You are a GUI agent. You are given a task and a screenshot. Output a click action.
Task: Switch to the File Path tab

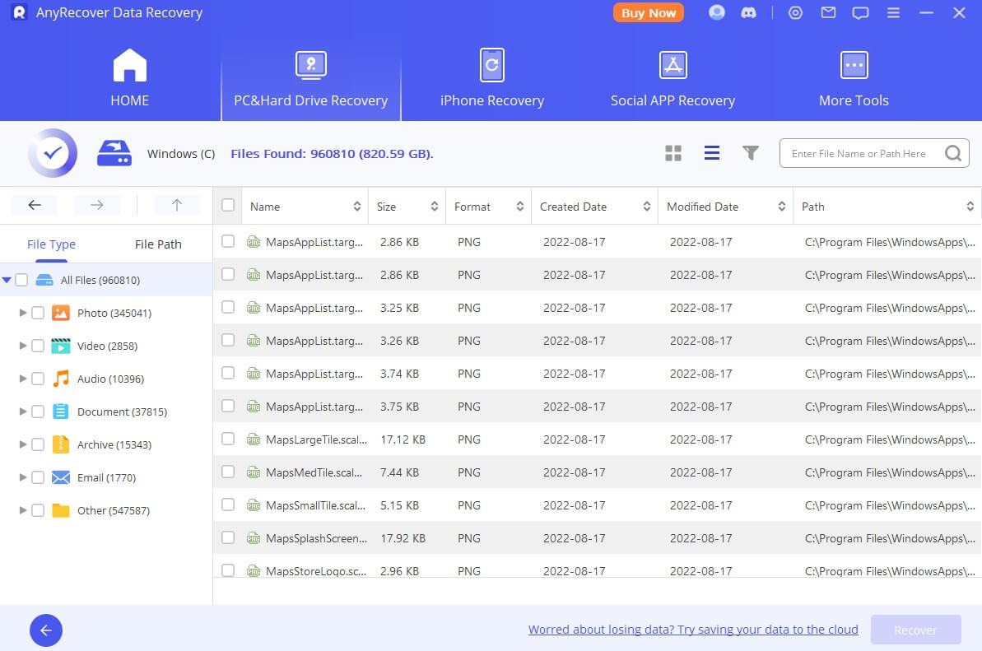click(x=158, y=244)
